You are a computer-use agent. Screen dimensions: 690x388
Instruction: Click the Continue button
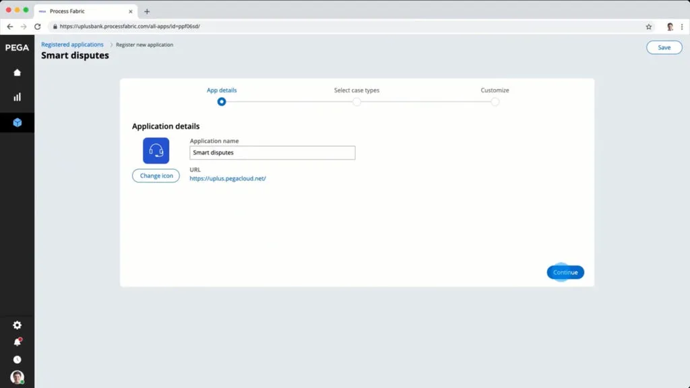click(565, 272)
